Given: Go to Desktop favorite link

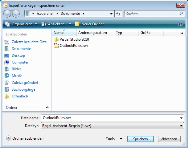Looking at the screenshot, I should 18,55.
